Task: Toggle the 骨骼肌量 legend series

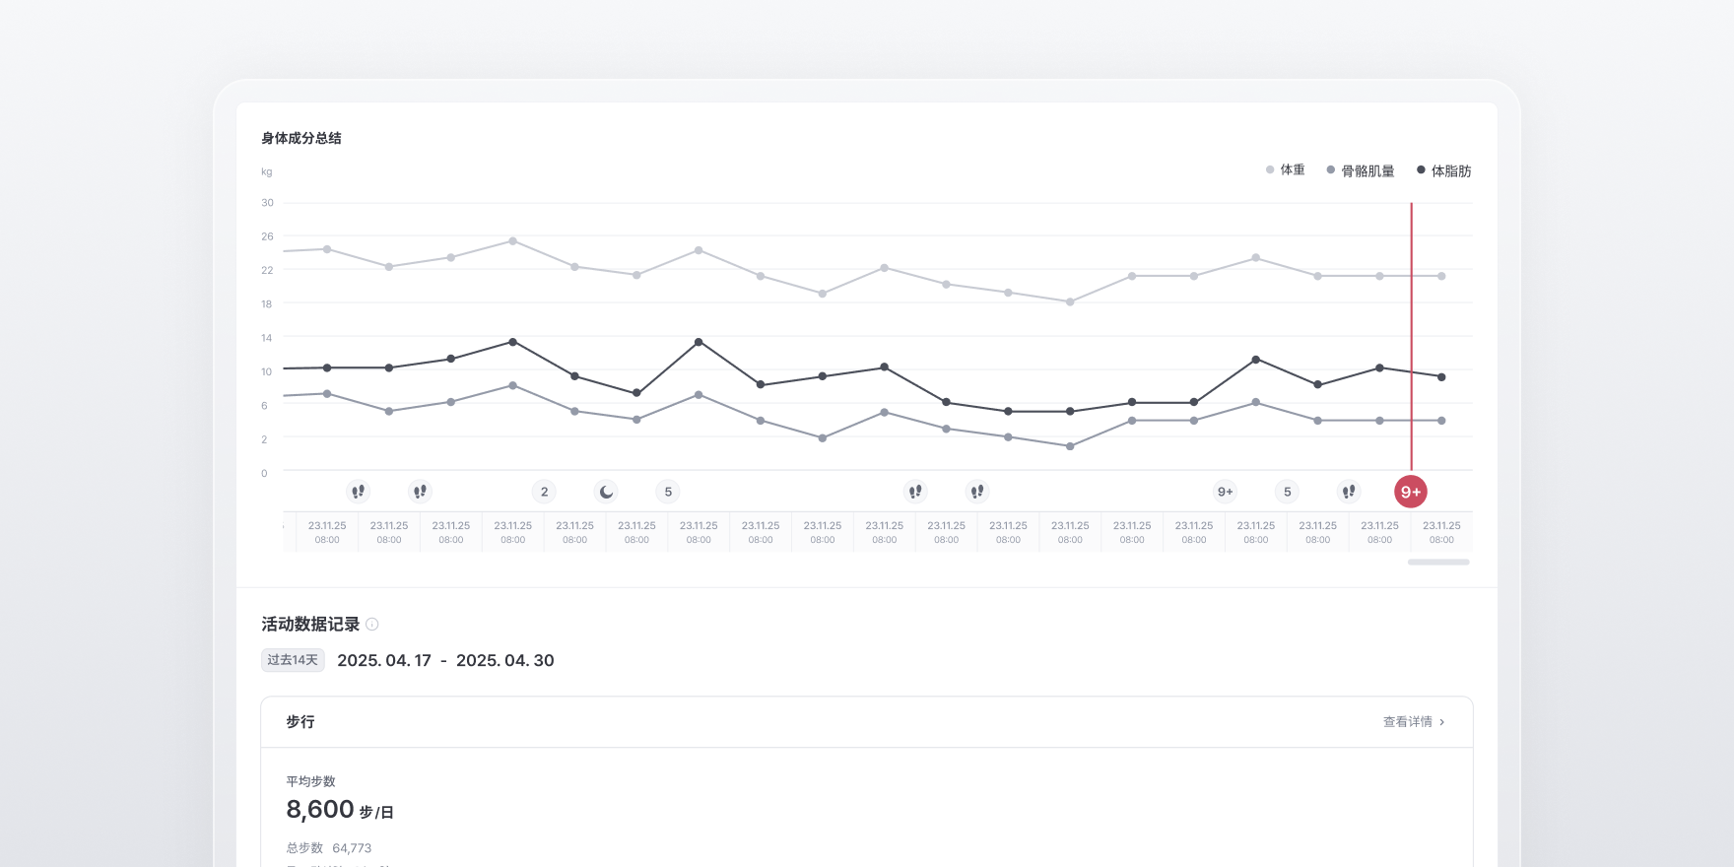Action: (1361, 170)
